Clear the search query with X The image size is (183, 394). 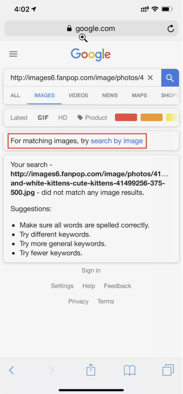tap(150, 78)
